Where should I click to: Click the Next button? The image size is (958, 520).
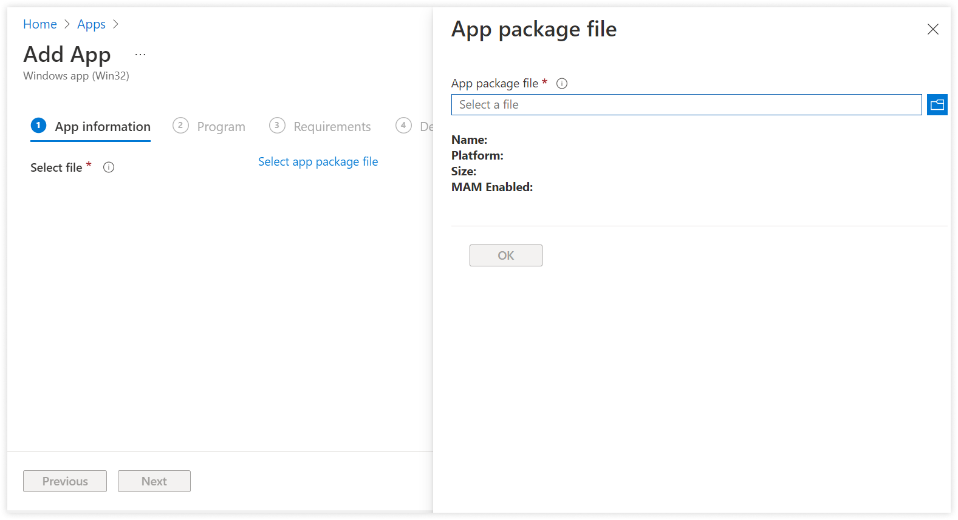[154, 481]
